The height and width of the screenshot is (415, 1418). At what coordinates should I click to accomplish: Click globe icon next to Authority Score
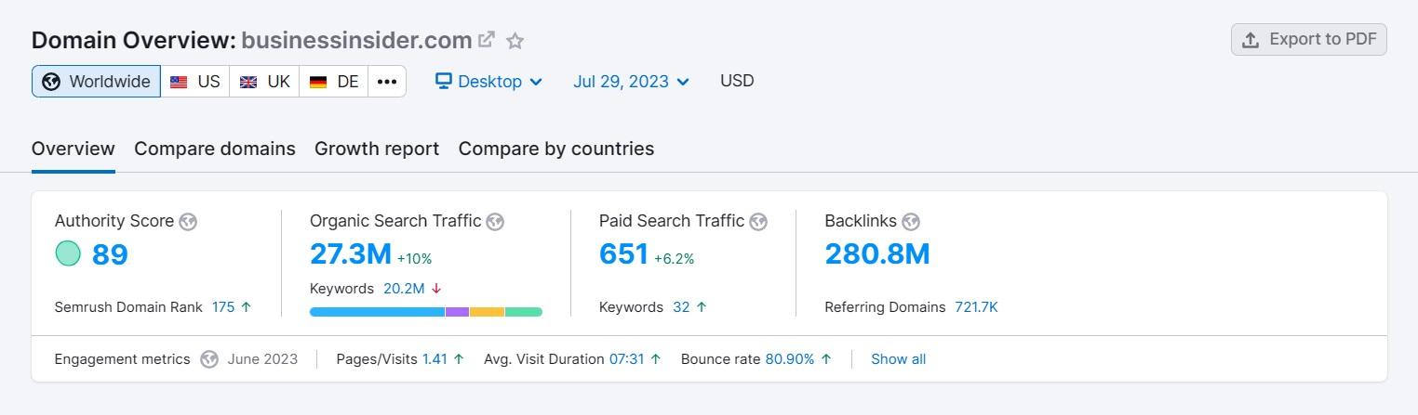188,222
